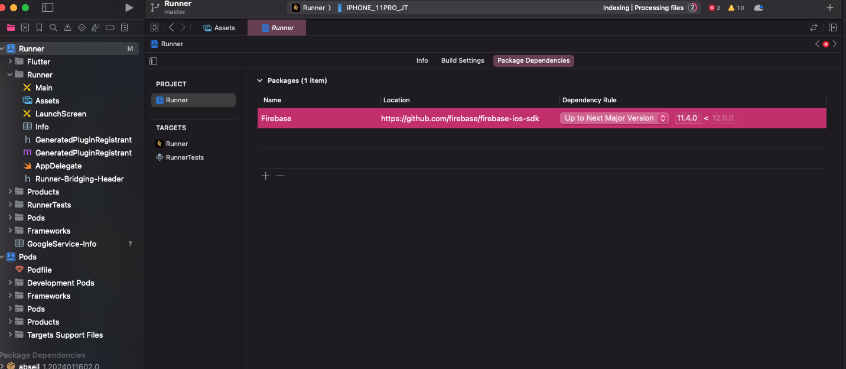Image resolution: width=846 pixels, height=369 pixels.
Task: Click the Run play button
Action: pos(129,8)
